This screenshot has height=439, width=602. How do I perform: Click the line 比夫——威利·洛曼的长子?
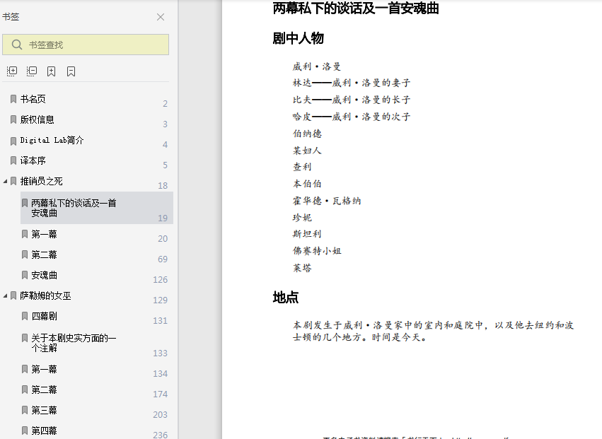(x=352, y=100)
